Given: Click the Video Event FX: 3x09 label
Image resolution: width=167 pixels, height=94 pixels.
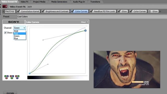Looking at the screenshot, I should coord(21,7).
